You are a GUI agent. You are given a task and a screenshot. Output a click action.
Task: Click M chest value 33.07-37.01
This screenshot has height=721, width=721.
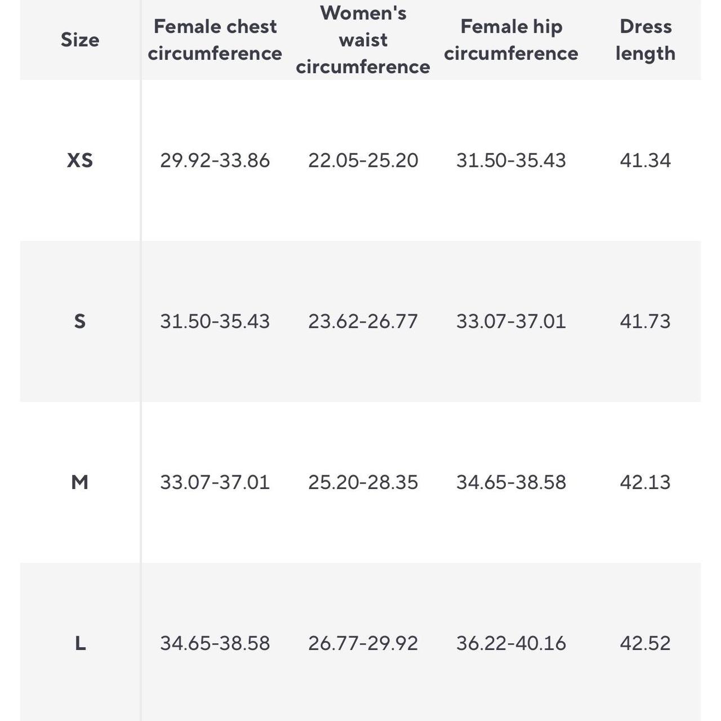pyautogui.click(x=215, y=482)
